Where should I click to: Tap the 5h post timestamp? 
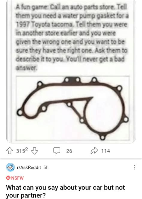pos(46,168)
